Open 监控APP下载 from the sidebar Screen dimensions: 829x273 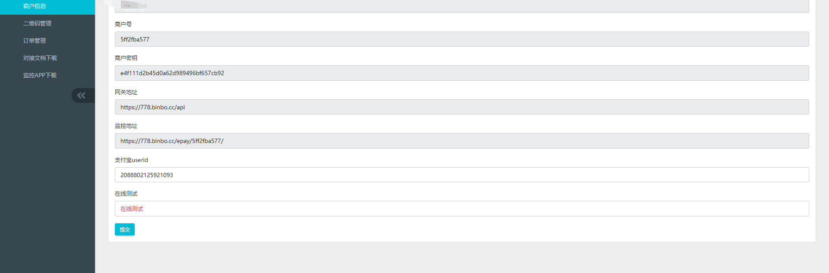(40, 75)
